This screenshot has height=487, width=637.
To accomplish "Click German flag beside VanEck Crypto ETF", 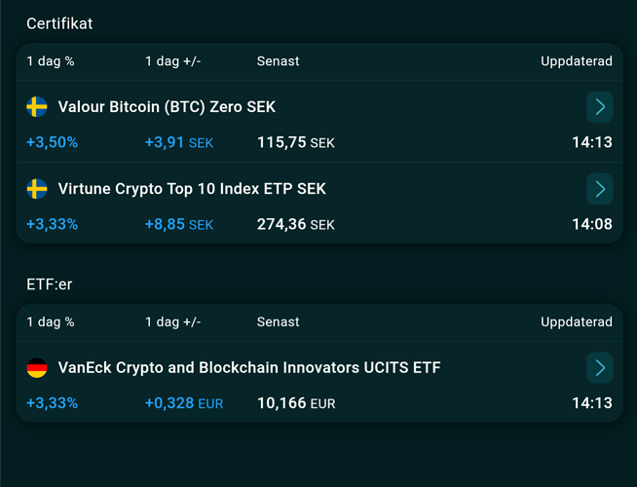I will (37, 367).
